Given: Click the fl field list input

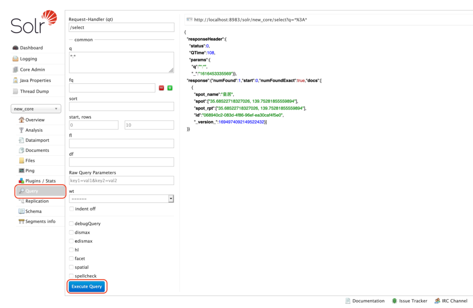Looking at the screenshot, I should click(x=121, y=143).
